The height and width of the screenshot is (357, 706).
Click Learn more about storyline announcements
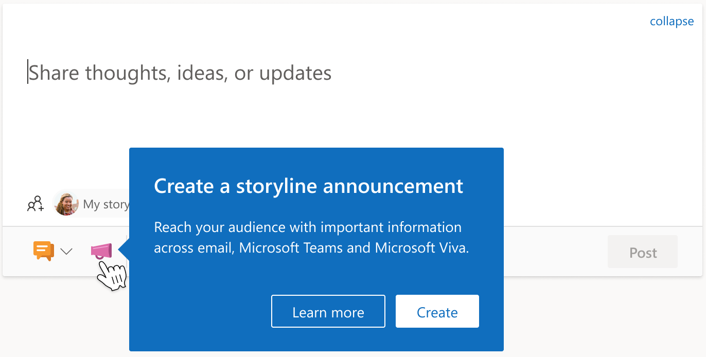(x=328, y=311)
